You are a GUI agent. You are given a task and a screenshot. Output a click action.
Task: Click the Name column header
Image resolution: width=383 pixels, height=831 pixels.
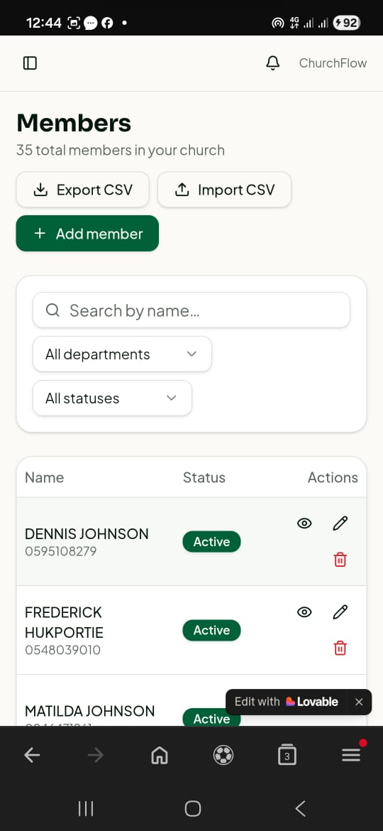pyautogui.click(x=45, y=477)
